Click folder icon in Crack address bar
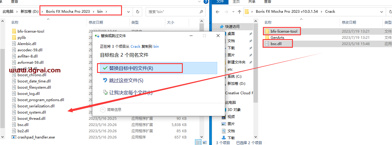Viewport: 392px width, 145px height. point(247,12)
